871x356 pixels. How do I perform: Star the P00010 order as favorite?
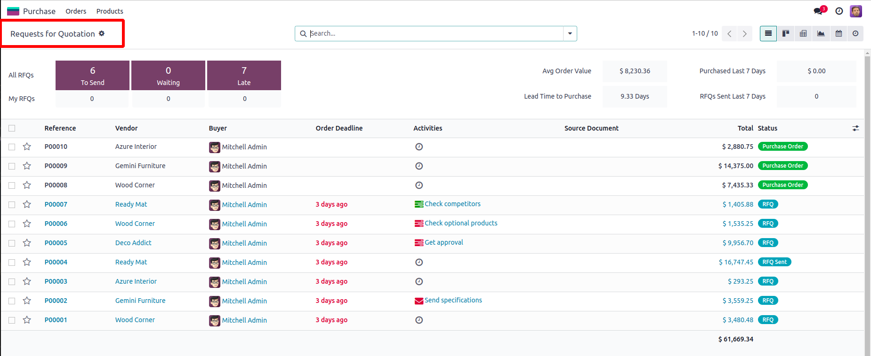27,147
